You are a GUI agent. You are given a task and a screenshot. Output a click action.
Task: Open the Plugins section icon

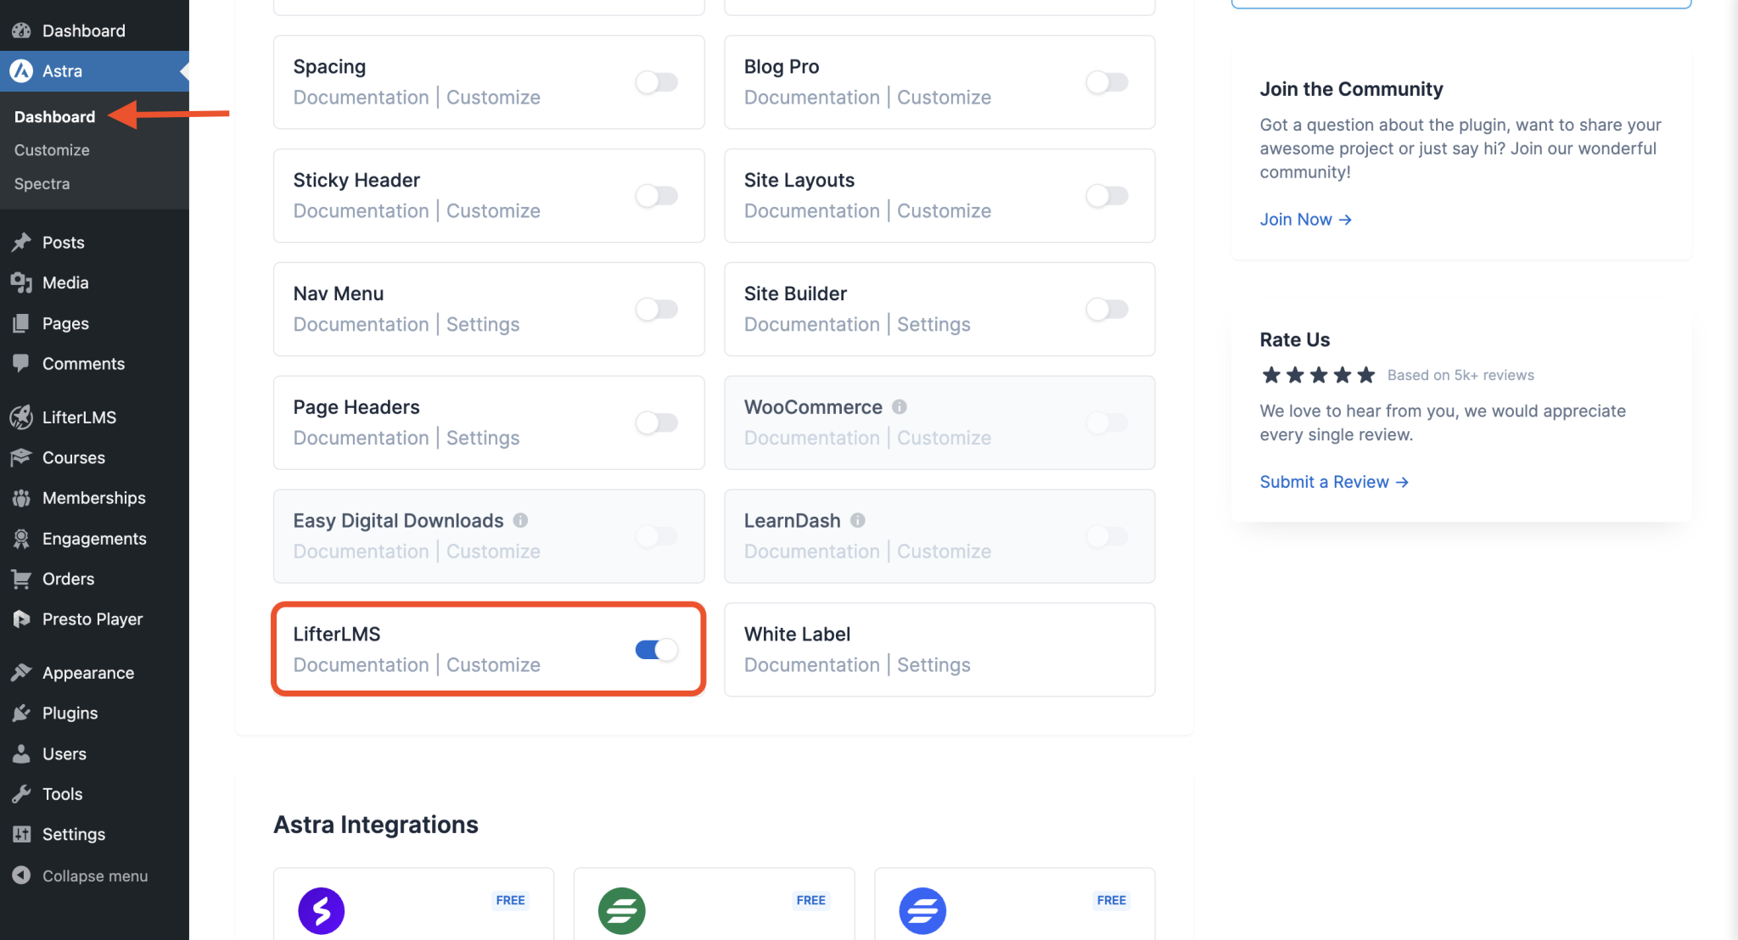pyautogui.click(x=21, y=713)
